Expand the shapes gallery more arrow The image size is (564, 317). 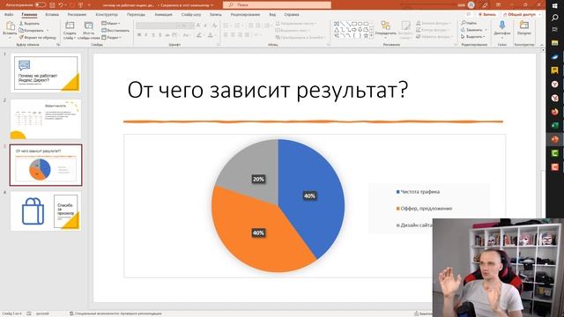point(372,36)
